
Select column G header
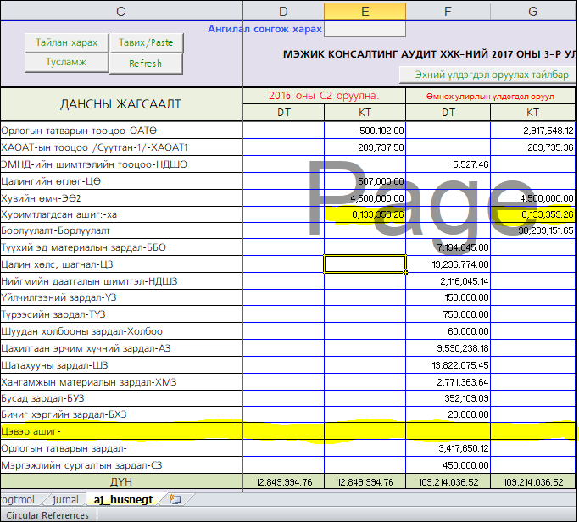[532, 11]
